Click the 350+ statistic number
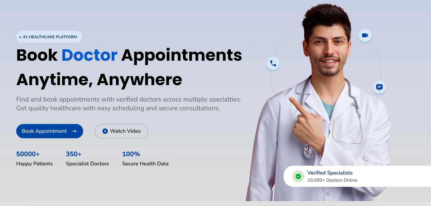The height and width of the screenshot is (206, 431). 74,154
